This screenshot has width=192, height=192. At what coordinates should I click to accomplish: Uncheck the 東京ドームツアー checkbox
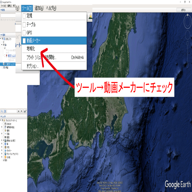[x=4, y=64]
